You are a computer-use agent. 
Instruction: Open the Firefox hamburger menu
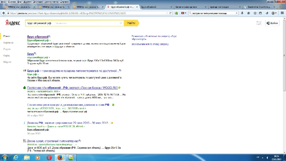(282, 13)
